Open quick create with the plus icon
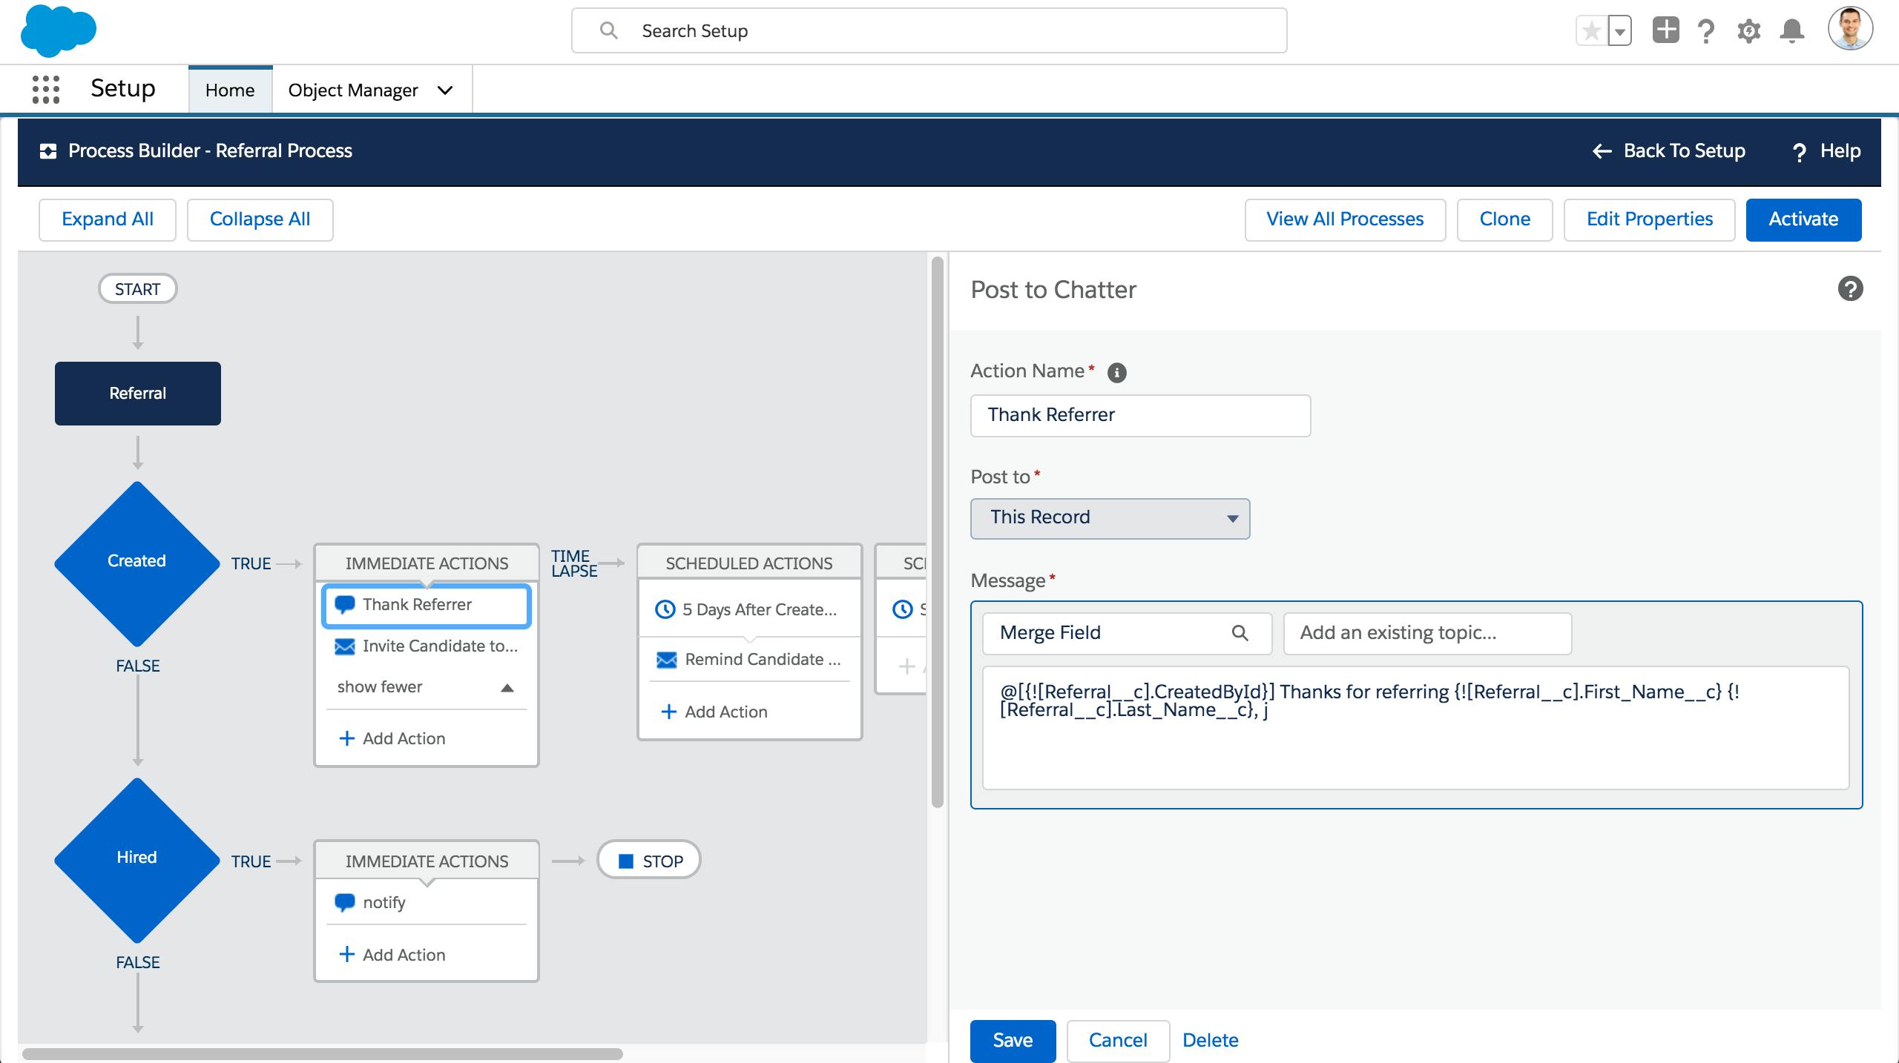1899x1063 pixels. (1665, 30)
